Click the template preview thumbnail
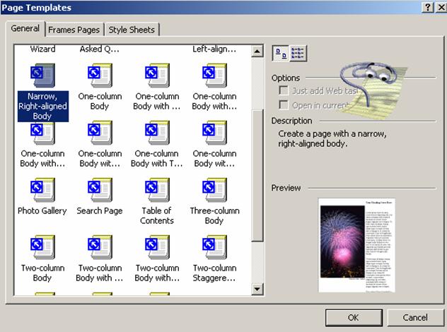 pyautogui.click(x=353, y=245)
